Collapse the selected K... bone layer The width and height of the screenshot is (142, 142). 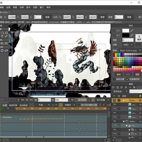[127, 125]
